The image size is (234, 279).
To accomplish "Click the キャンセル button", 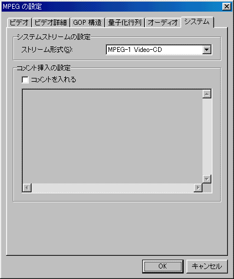I will tap(207, 266).
